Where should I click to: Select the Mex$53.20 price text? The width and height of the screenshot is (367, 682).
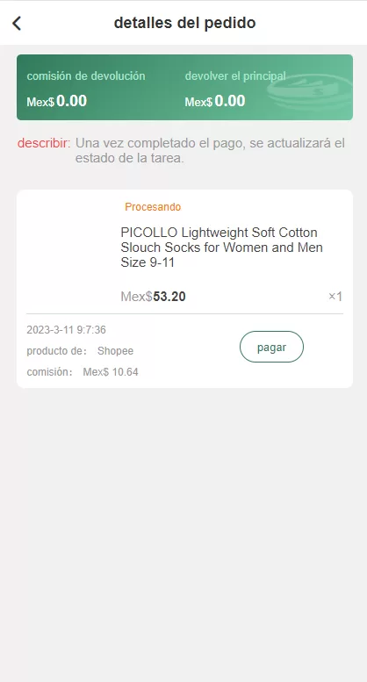click(153, 297)
